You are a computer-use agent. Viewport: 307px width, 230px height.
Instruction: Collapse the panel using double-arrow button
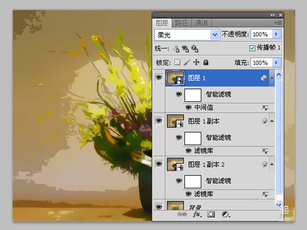[x=273, y=15]
